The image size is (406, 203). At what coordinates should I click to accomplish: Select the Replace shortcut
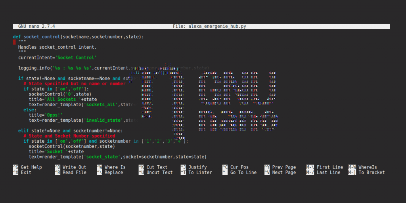pyautogui.click(x=114, y=172)
